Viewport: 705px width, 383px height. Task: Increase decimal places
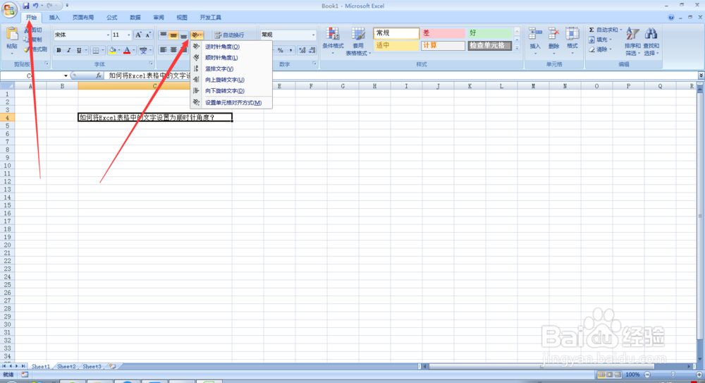click(302, 50)
